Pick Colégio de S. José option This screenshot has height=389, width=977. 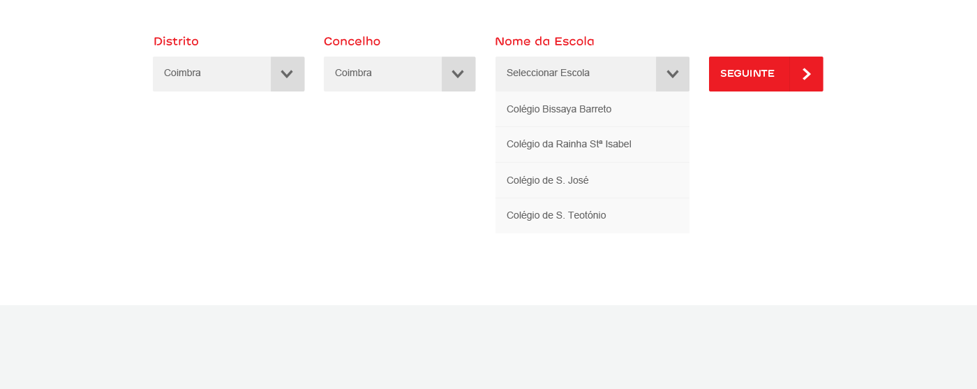coord(592,180)
